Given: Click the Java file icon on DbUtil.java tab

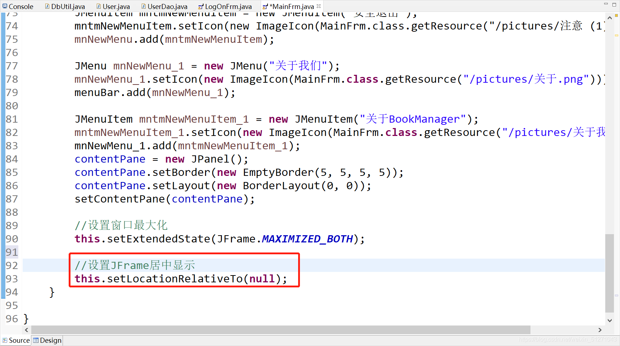Looking at the screenshot, I should [47, 6].
